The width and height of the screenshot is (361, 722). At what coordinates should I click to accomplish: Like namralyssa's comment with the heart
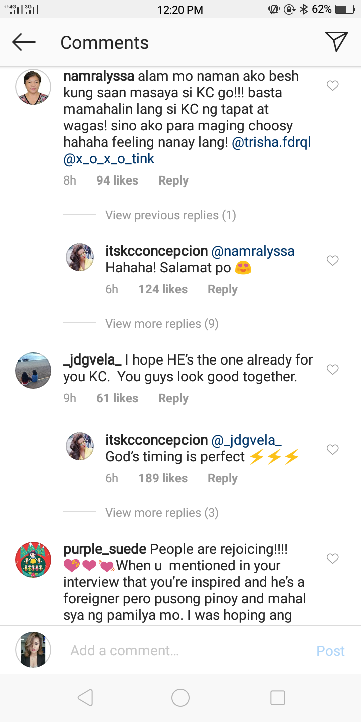(332, 86)
